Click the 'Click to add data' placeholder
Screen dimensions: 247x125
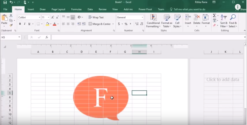click(x=223, y=79)
